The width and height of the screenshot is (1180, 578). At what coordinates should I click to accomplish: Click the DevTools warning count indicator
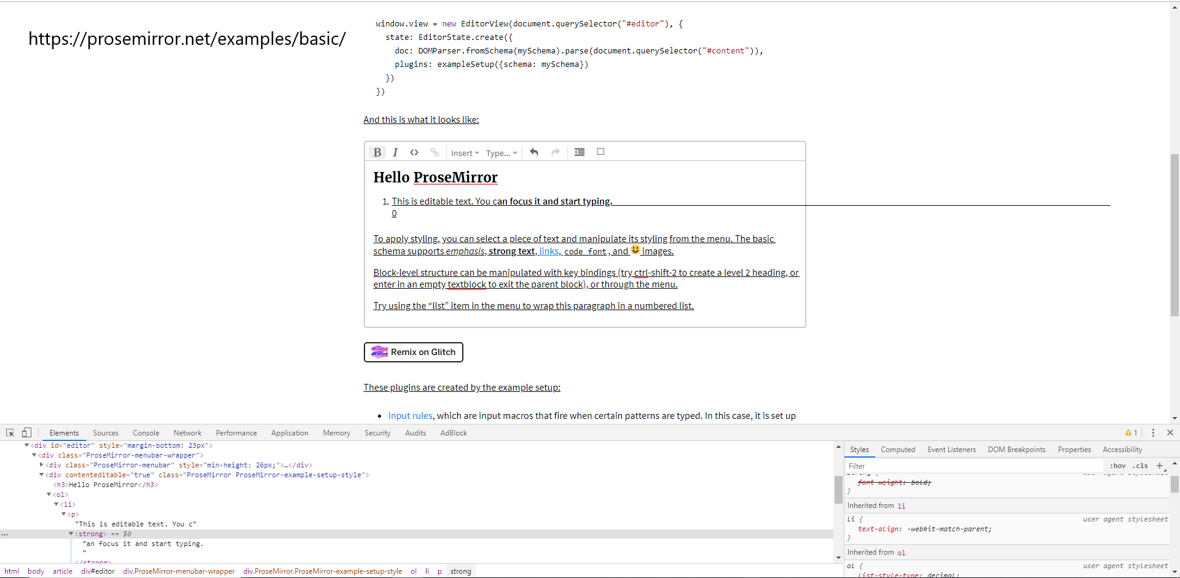(x=1131, y=432)
